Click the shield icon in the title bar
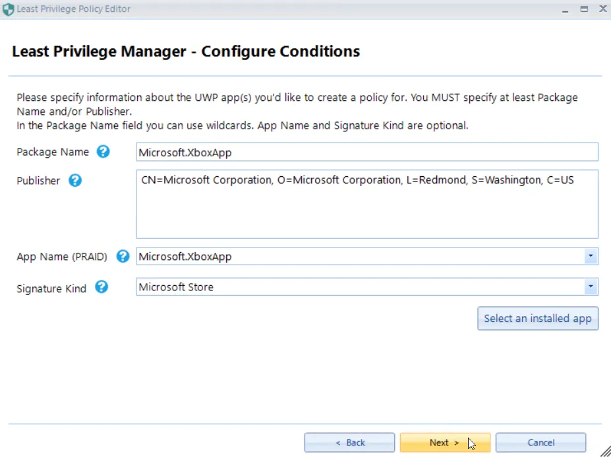This screenshot has width=611, height=458. 8,9
